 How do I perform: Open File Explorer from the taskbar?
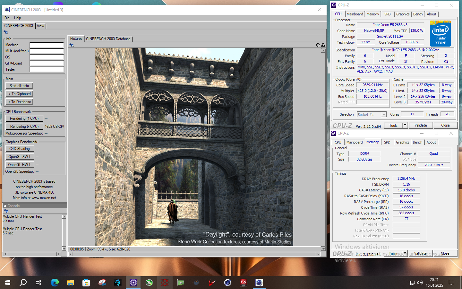click(x=71, y=283)
